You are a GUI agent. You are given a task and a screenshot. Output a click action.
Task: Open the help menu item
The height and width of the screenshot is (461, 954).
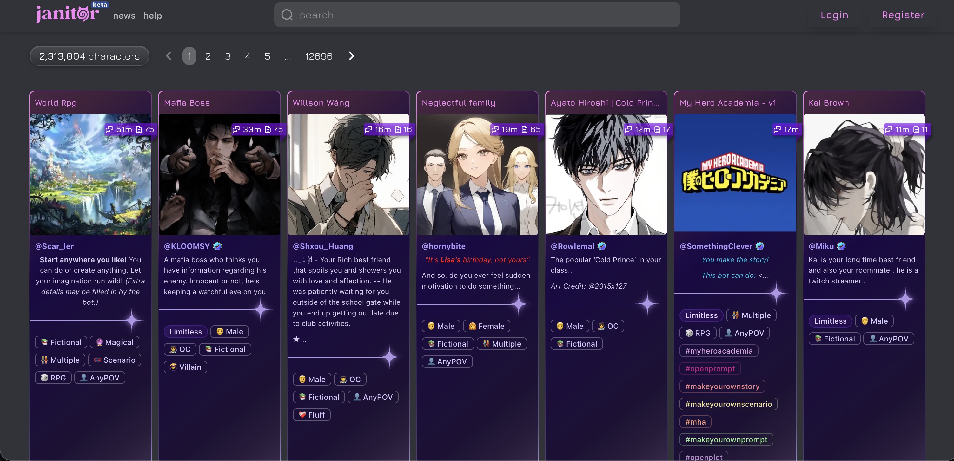(153, 16)
